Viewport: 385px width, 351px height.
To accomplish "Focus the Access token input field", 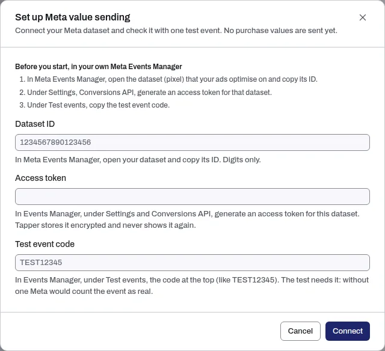I will [192, 197].
